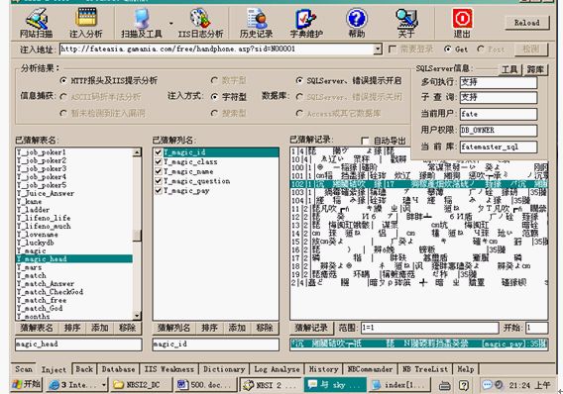Viewport: 563px width, 394px height.
Task: Open the 关于 about icon
Action: tap(406, 23)
